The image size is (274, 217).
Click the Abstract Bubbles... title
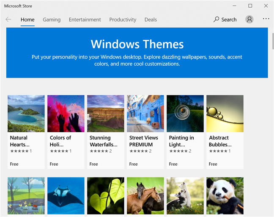pos(220,141)
